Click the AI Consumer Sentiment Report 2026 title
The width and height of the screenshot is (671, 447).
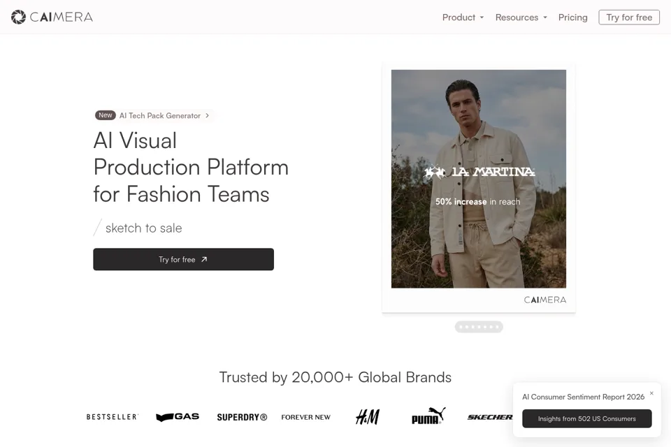tap(583, 397)
